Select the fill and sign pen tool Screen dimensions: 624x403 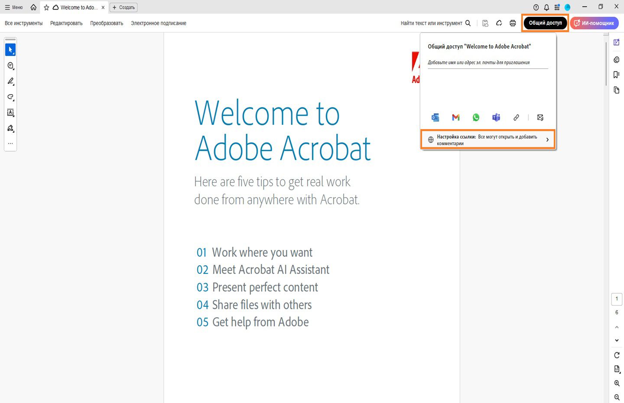(10, 128)
